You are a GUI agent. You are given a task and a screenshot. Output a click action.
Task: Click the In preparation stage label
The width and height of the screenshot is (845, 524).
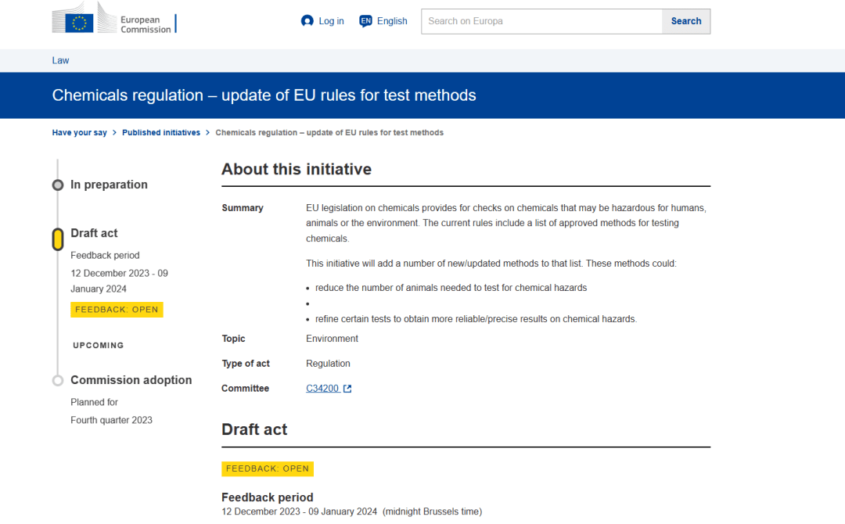point(109,185)
